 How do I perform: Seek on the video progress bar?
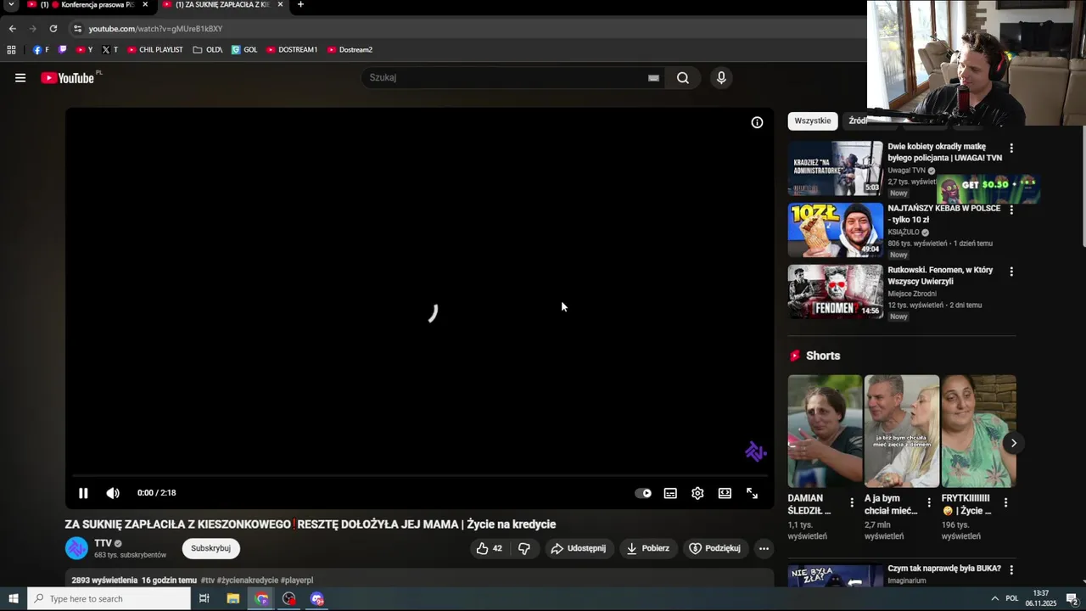click(x=420, y=476)
